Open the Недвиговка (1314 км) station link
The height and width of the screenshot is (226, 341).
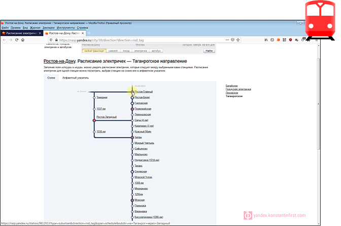pos(147,160)
